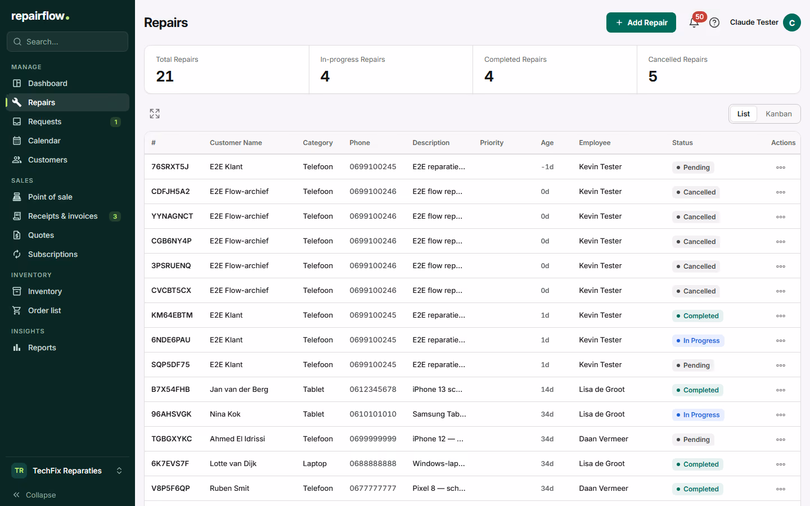The image size is (810, 506).
Task: Switch to Kanban view
Action: click(778, 114)
